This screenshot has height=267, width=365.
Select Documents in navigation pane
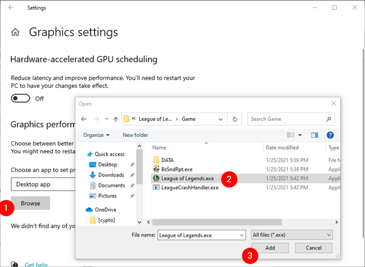[107, 185]
